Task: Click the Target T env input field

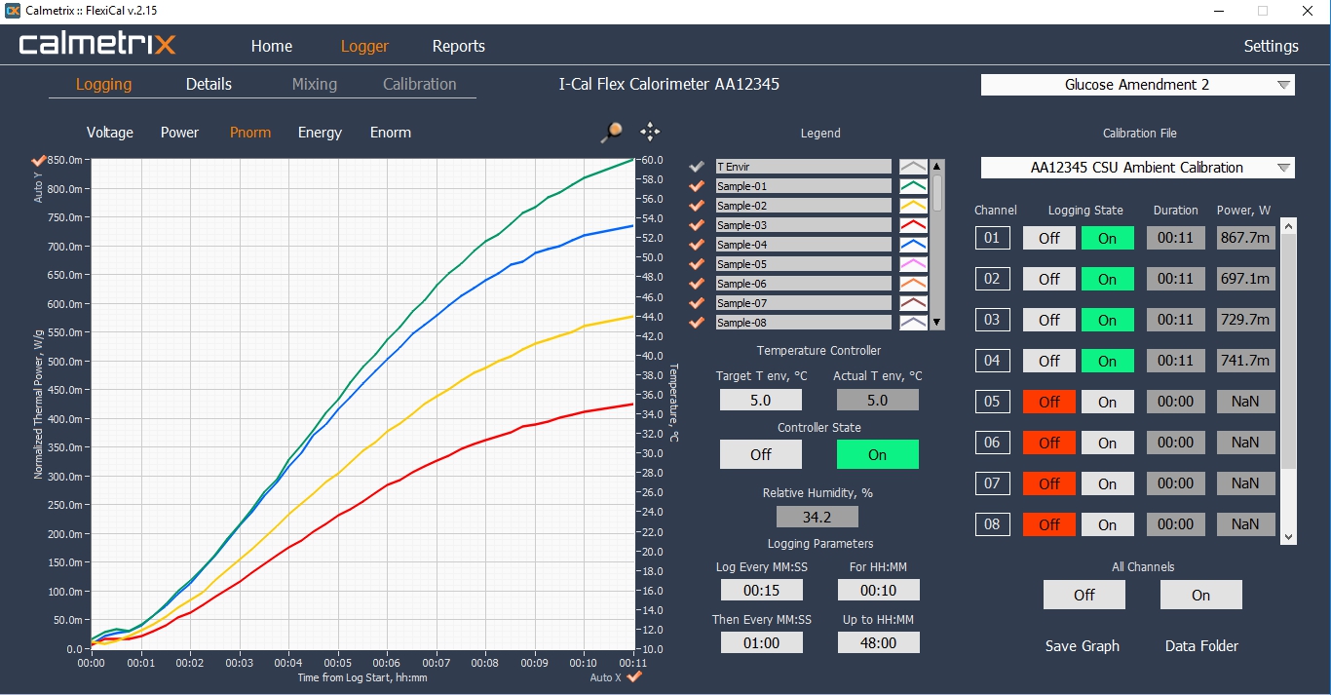Action: 760,400
